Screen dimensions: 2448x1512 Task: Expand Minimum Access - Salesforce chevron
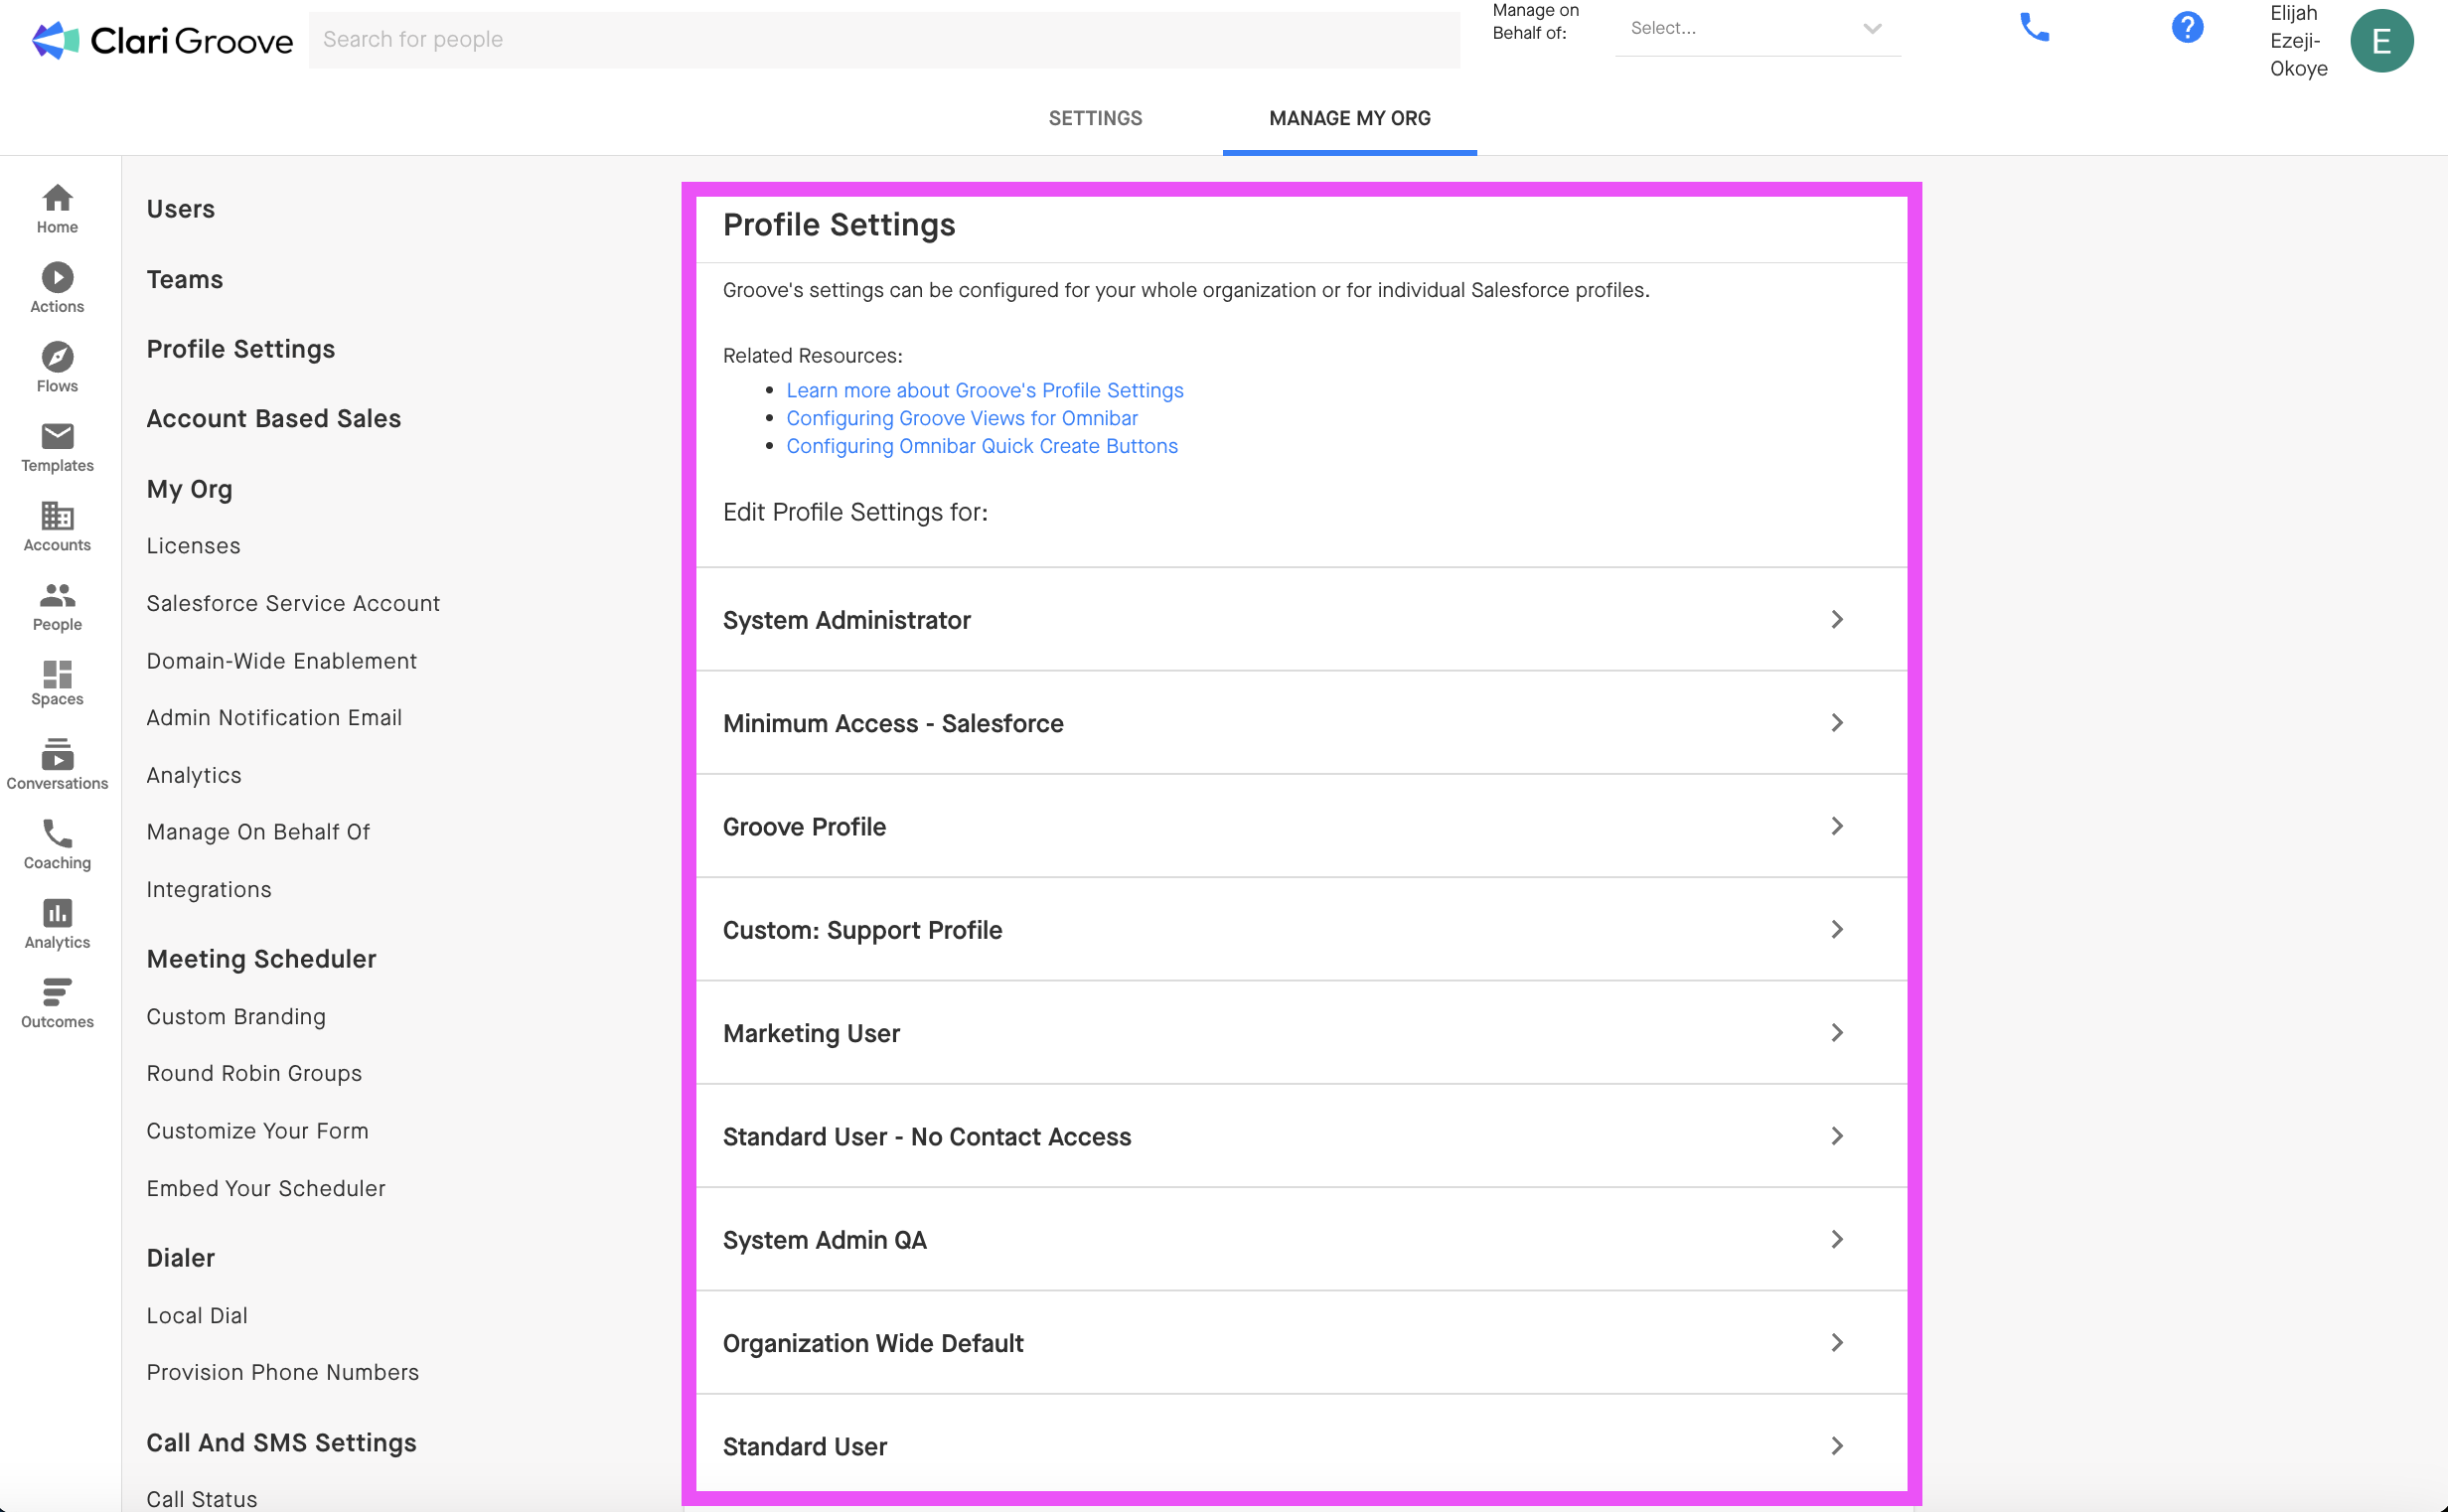[1836, 722]
